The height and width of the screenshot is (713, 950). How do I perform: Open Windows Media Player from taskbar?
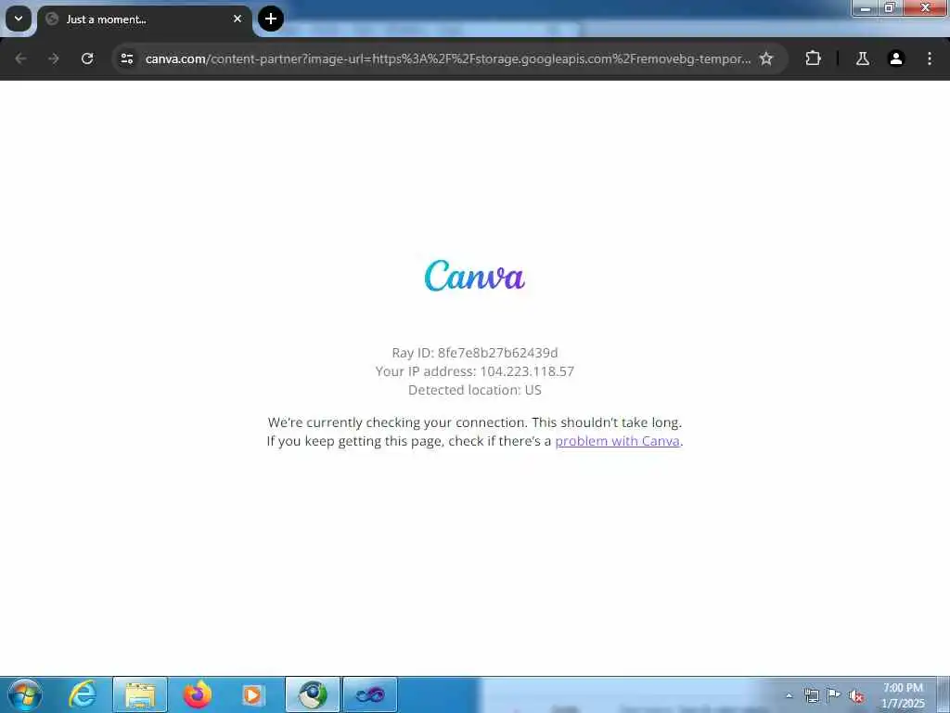click(253, 694)
